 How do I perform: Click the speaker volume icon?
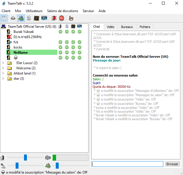coord(2,158)
